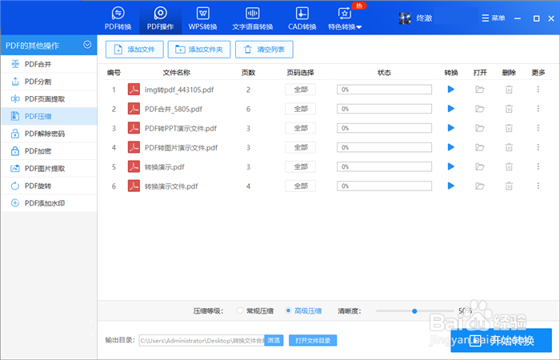
Task: Open the PDF转换 tab
Action: [x=118, y=18]
